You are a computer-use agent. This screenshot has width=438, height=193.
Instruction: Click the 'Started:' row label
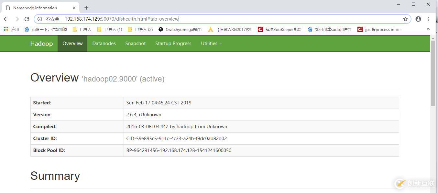point(42,103)
